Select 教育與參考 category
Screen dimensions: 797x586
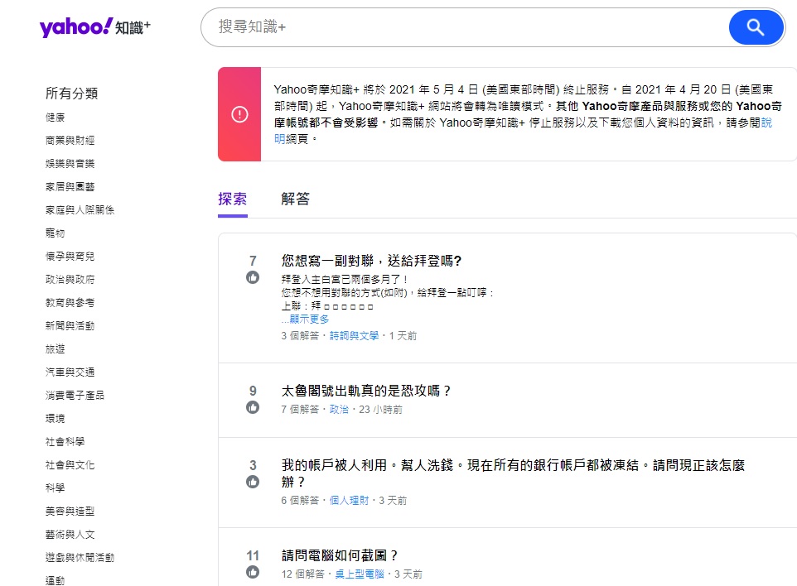(70, 303)
